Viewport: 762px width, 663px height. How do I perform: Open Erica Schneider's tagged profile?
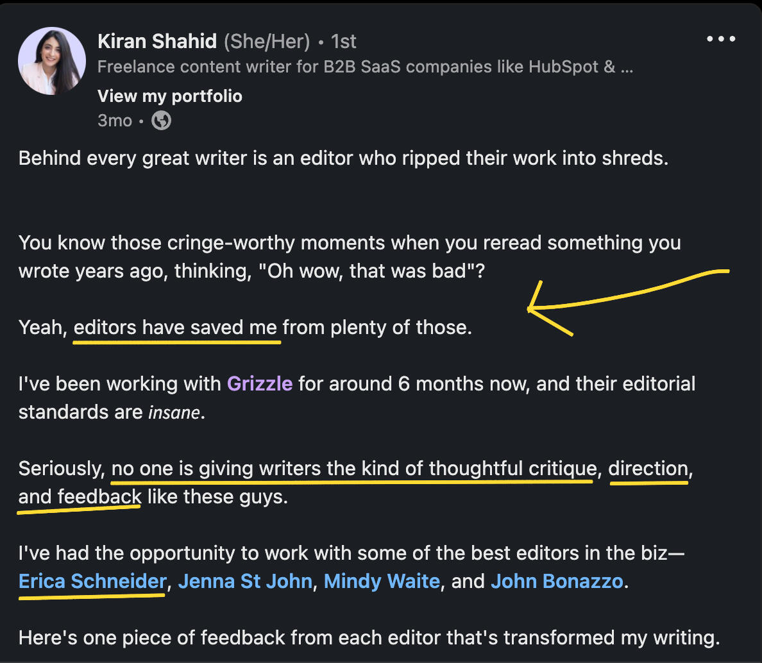coord(92,582)
